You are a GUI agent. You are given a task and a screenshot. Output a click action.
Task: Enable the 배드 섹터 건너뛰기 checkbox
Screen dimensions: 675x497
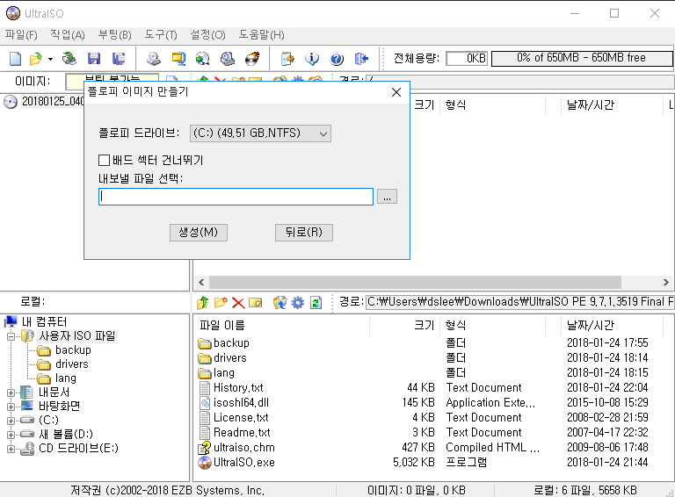click(x=104, y=161)
